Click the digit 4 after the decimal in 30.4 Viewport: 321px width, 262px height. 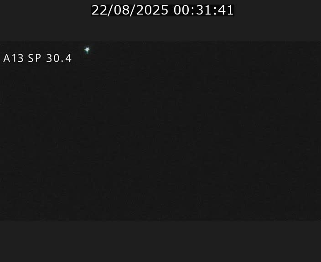pos(68,58)
